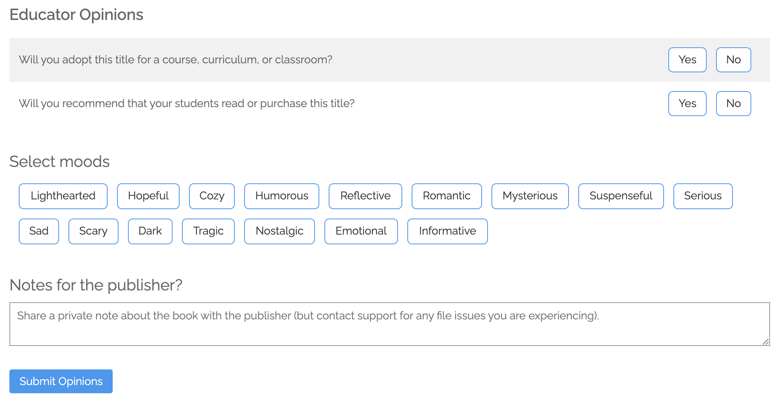Choose No for recommending to students
Viewport: 781px width, 405px height.
[733, 104]
